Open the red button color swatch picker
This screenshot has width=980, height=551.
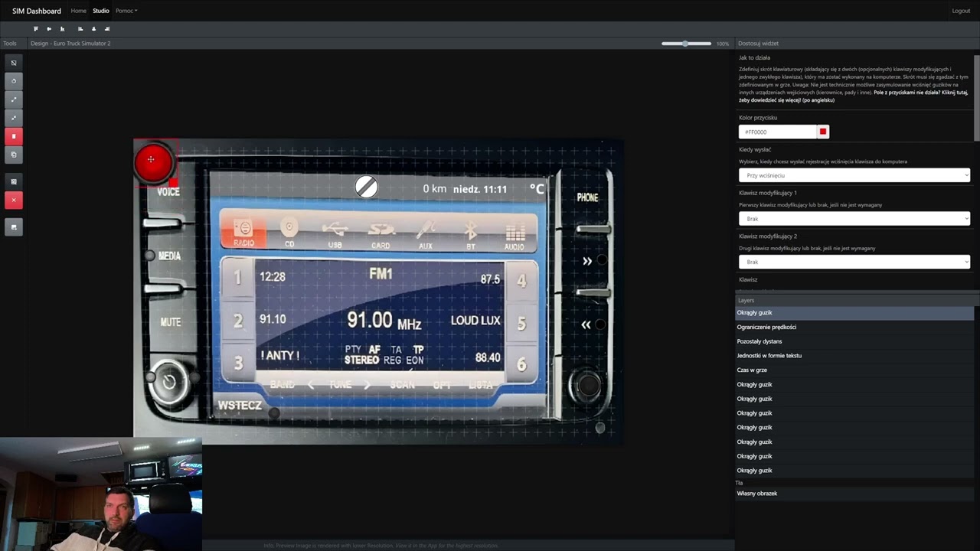point(823,132)
